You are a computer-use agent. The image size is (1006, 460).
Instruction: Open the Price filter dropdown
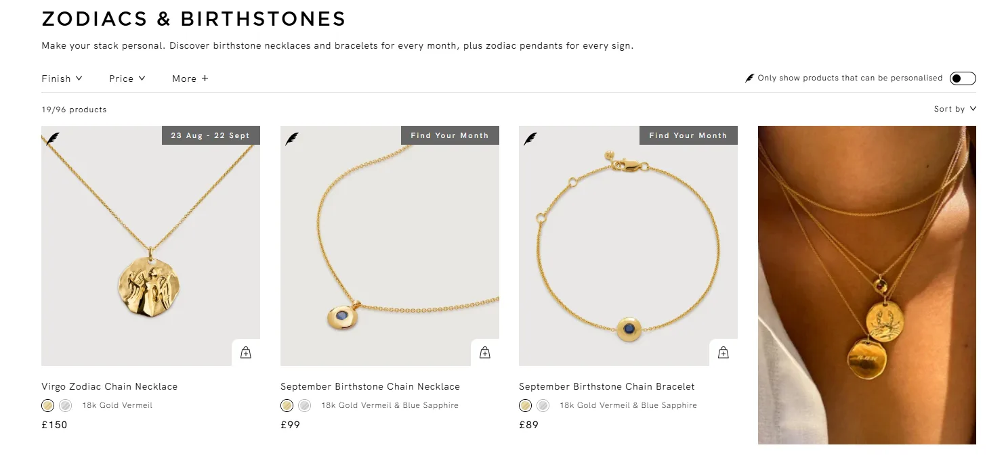pyautogui.click(x=127, y=78)
